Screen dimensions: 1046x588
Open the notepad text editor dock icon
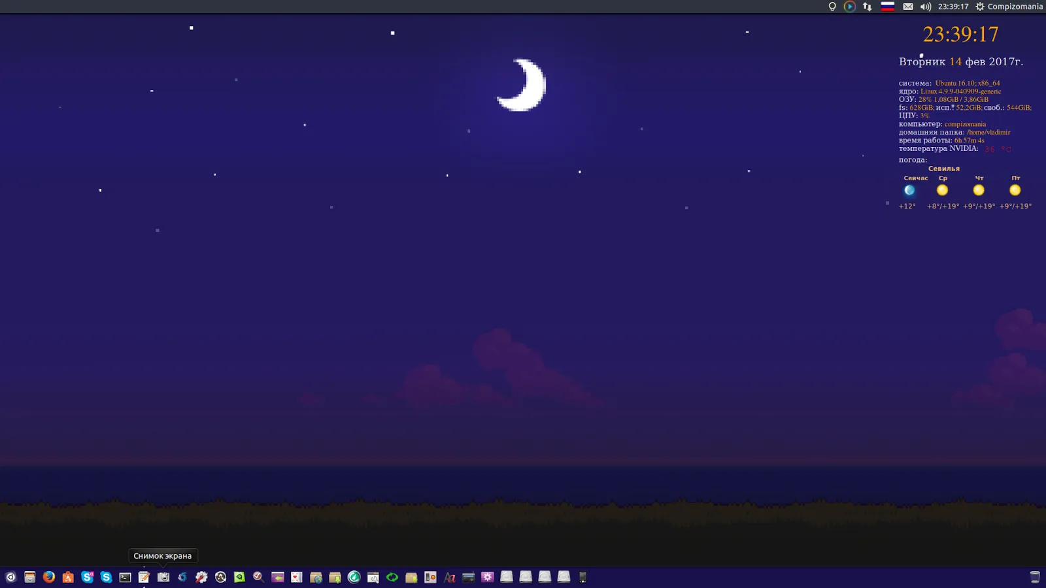[144, 577]
